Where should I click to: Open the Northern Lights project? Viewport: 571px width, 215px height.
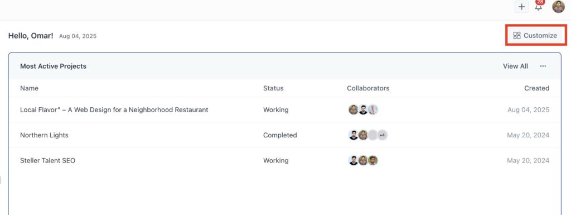click(x=44, y=135)
